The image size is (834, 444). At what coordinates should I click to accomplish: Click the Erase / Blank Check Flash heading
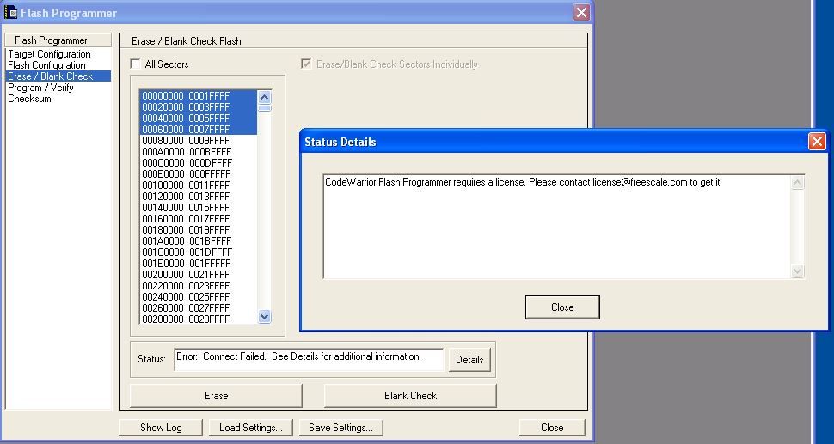point(187,41)
